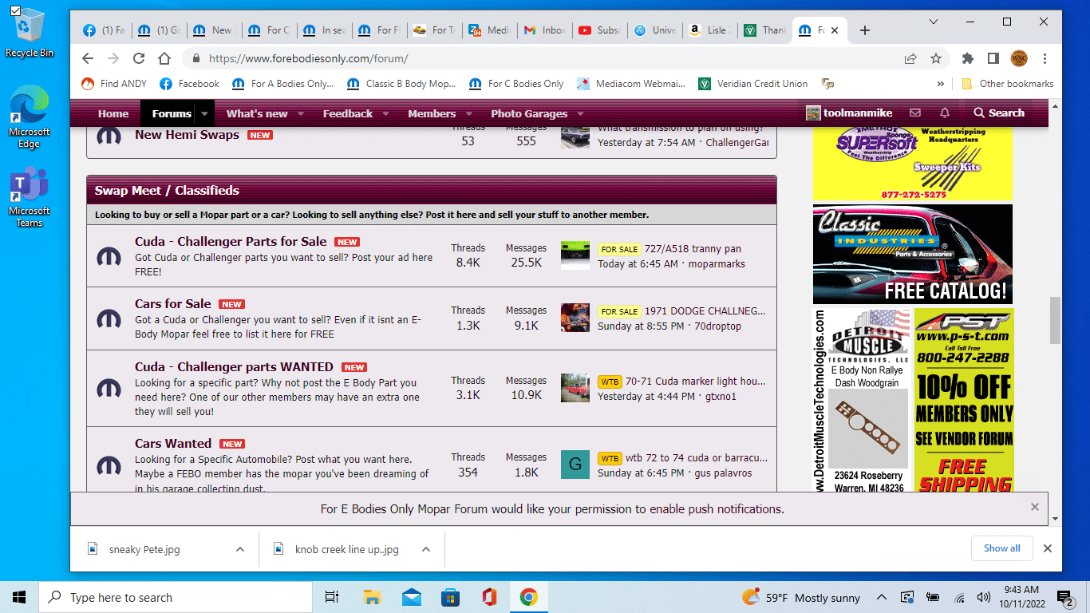Select Forums navigation item
The width and height of the screenshot is (1090, 613).
click(x=171, y=113)
